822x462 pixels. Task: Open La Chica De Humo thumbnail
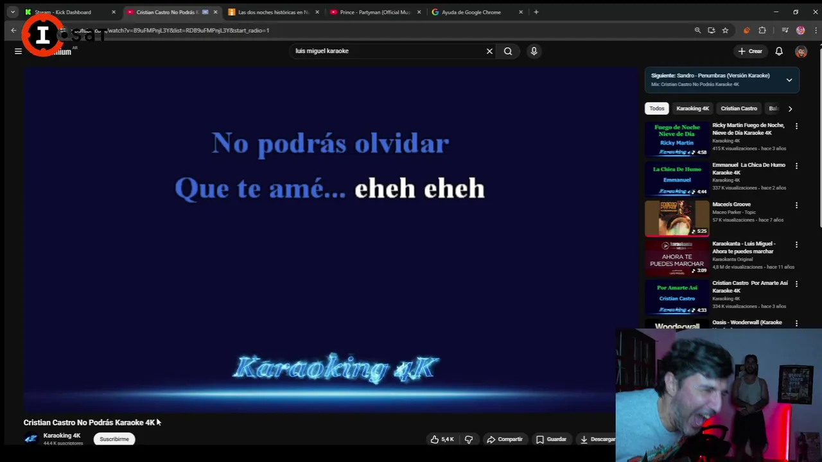point(677,179)
